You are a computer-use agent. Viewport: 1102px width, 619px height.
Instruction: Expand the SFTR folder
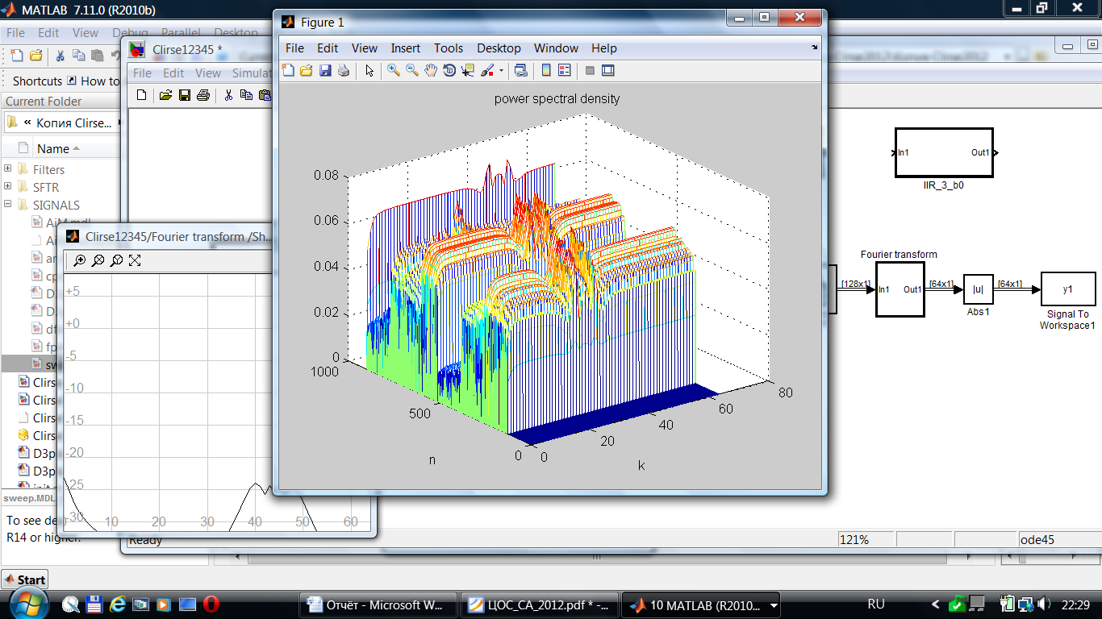8,187
